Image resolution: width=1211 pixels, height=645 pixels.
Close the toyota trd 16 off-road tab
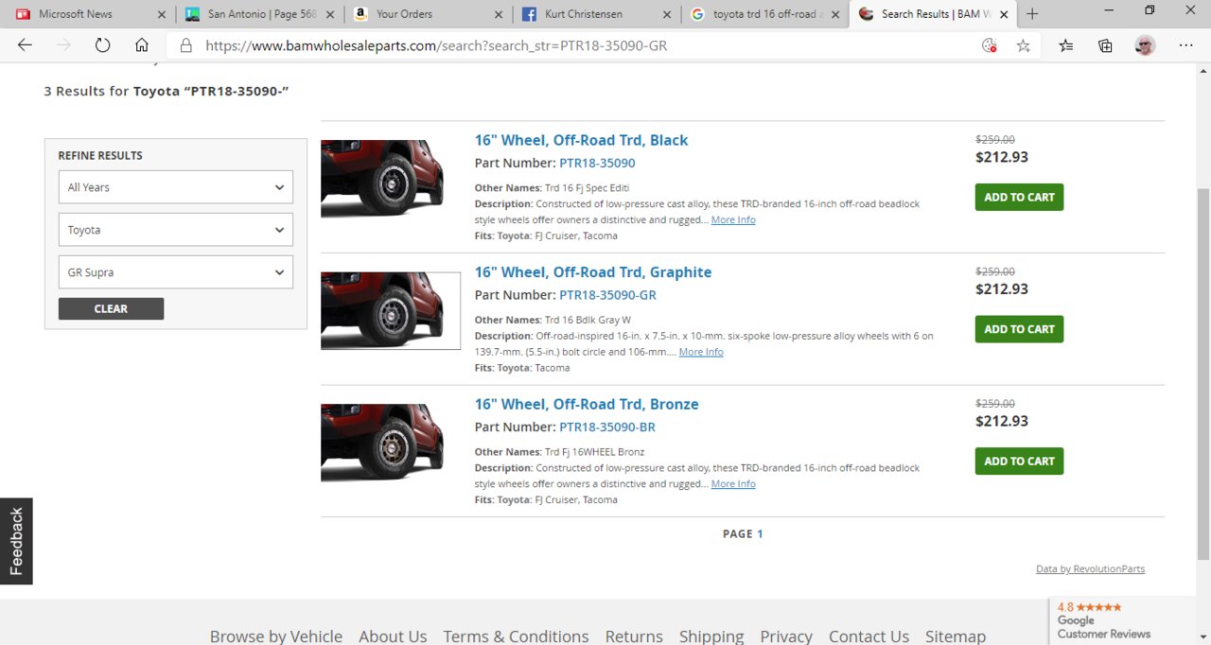(x=835, y=14)
